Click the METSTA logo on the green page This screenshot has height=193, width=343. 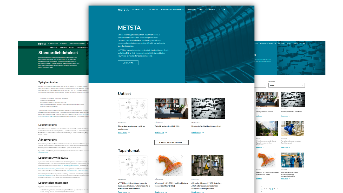[x=42, y=44]
